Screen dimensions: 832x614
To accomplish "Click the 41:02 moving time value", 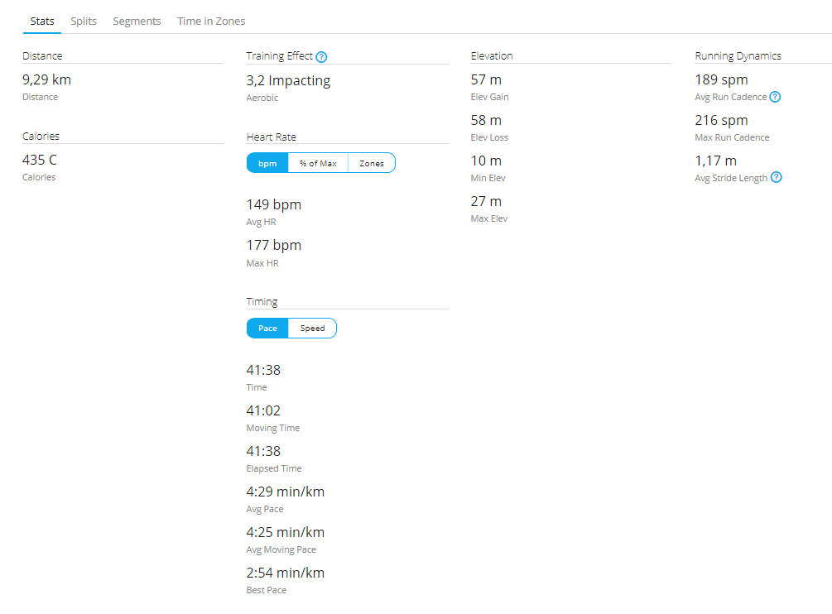I will pos(263,410).
